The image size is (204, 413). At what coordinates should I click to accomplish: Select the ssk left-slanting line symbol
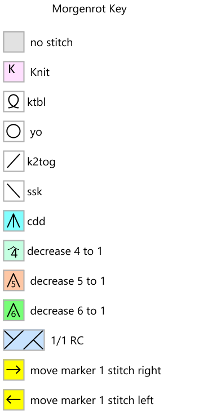pyautogui.click(x=14, y=191)
